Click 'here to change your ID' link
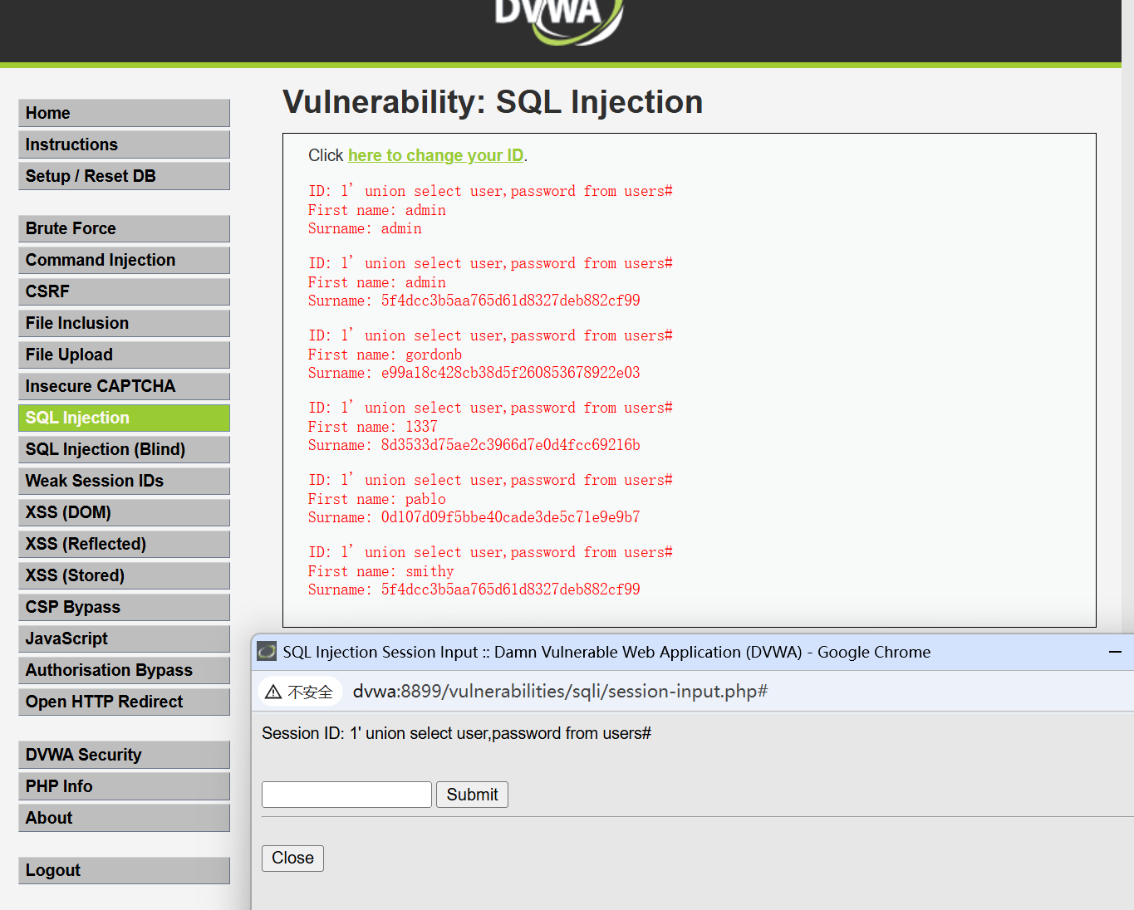 [x=435, y=155]
